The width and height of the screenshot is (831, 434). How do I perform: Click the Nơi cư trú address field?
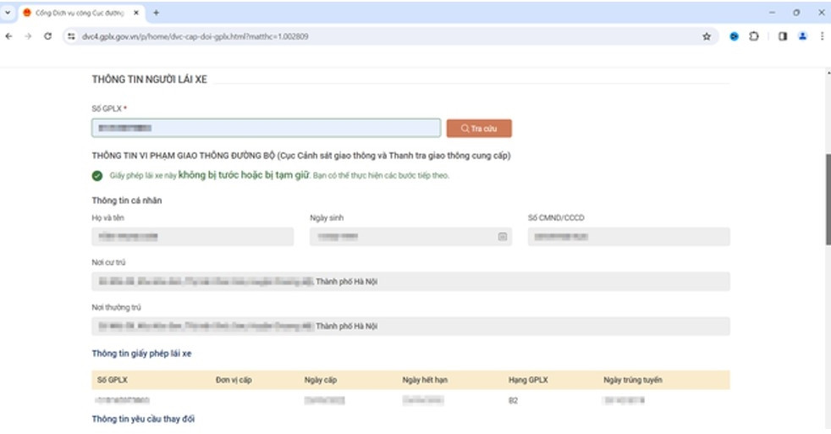[x=410, y=282]
